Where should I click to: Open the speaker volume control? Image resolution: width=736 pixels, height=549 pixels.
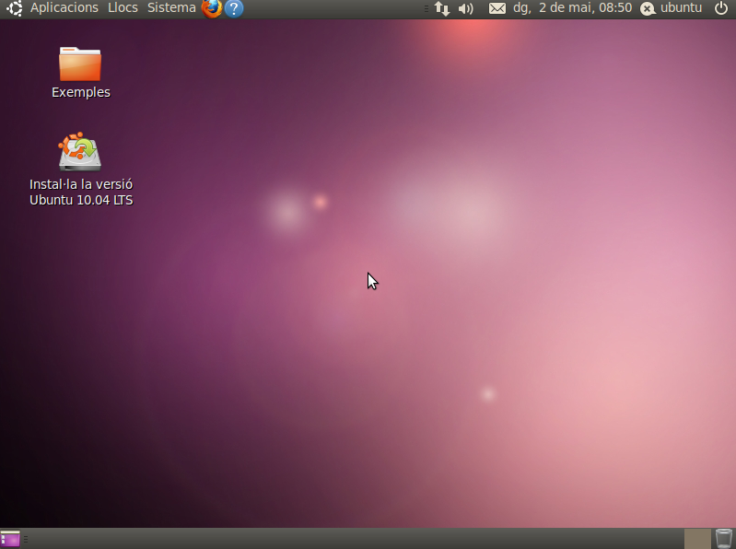click(x=466, y=8)
